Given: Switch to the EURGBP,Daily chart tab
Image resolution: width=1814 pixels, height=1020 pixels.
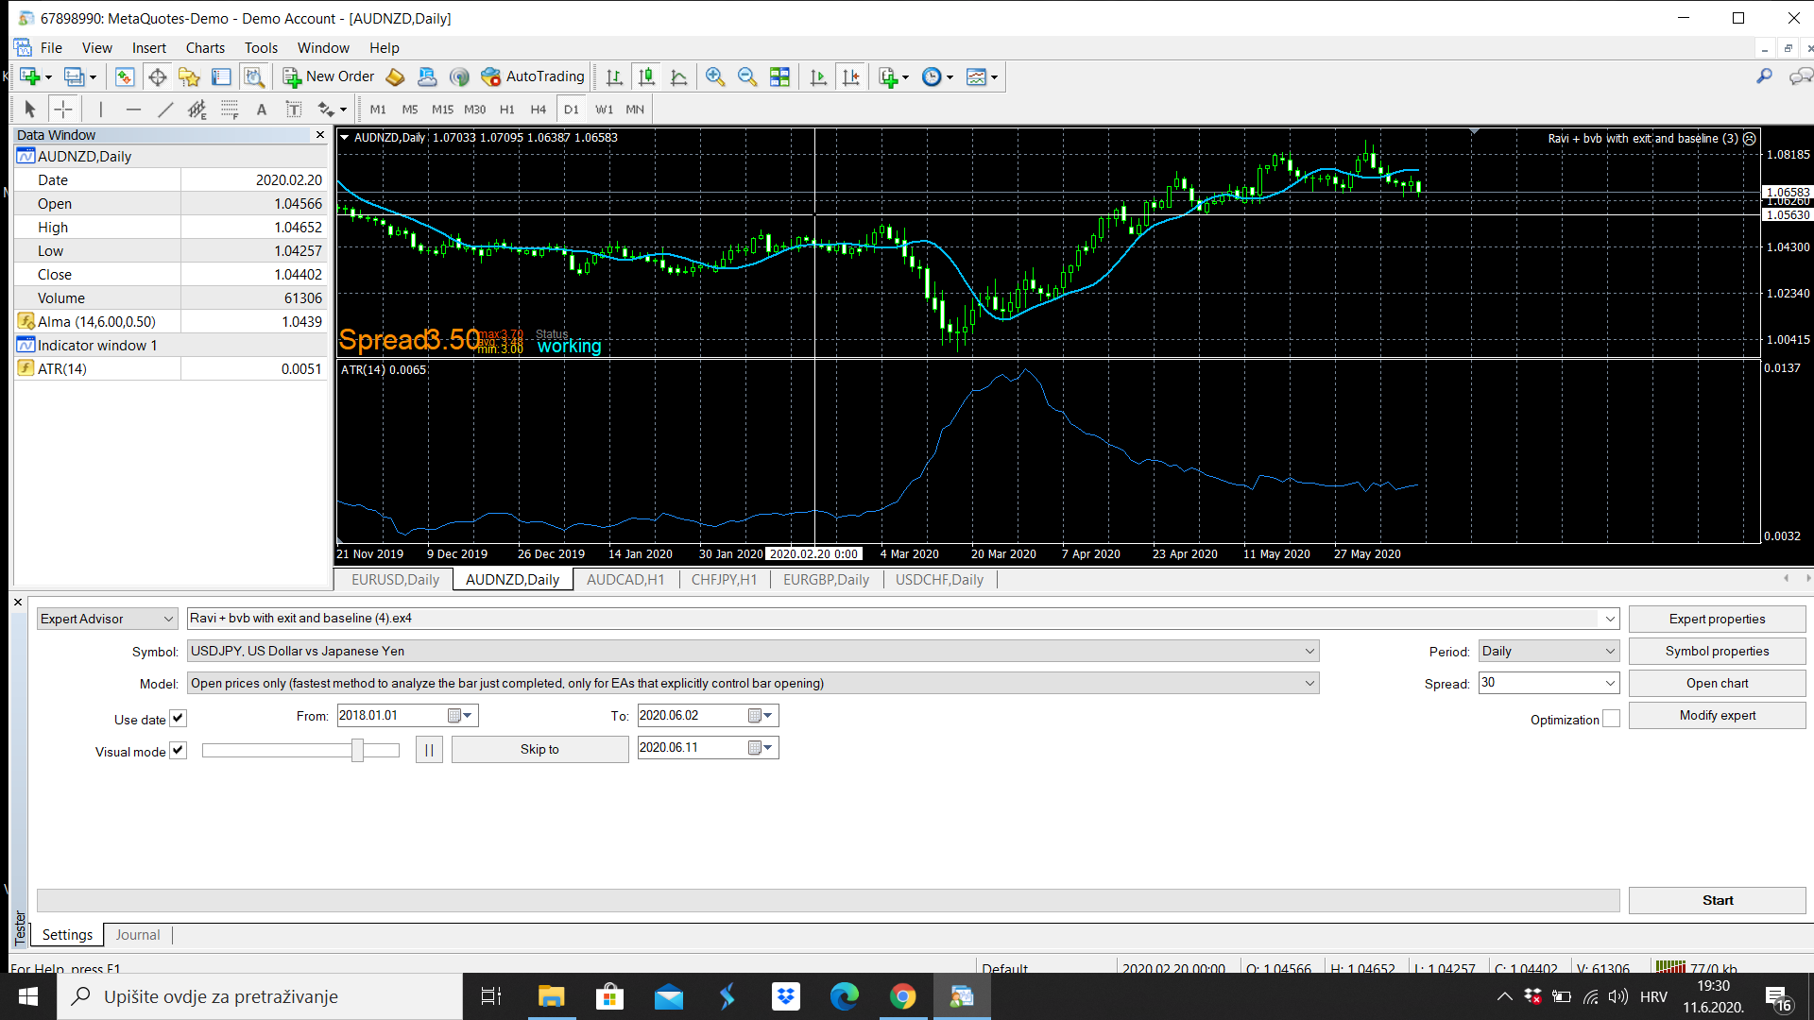Looking at the screenshot, I should pos(826,580).
